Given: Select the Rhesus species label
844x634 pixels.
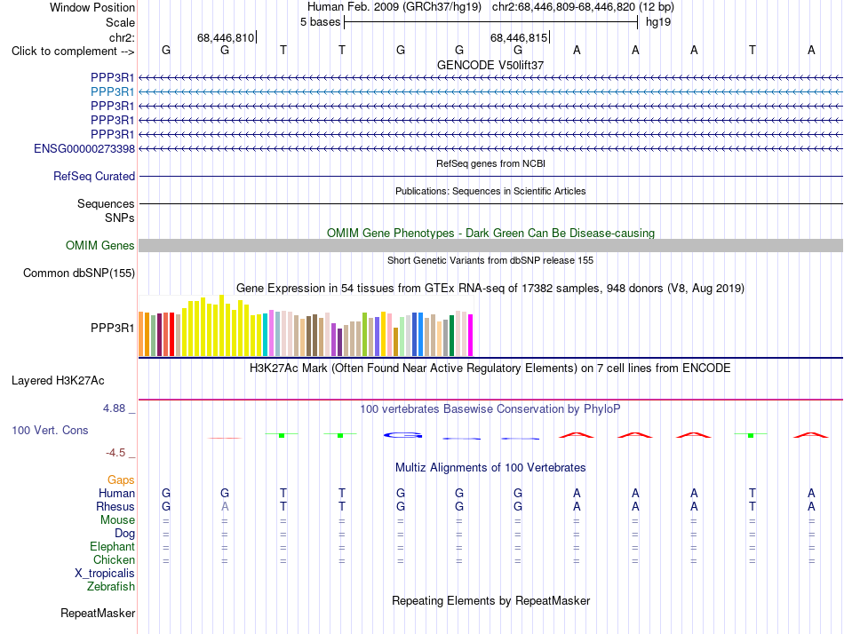Looking at the screenshot, I should pos(115,506).
